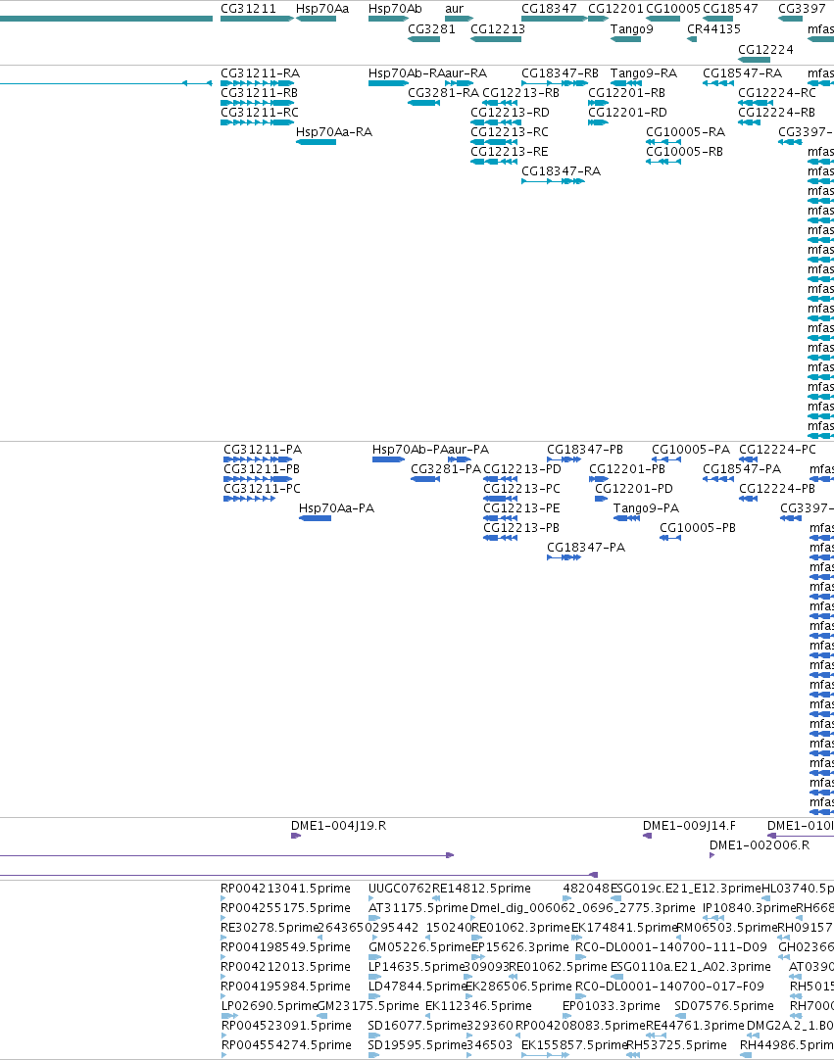Open the CG12224 gene label
This screenshot has width=834, height=1060.
click(765, 49)
